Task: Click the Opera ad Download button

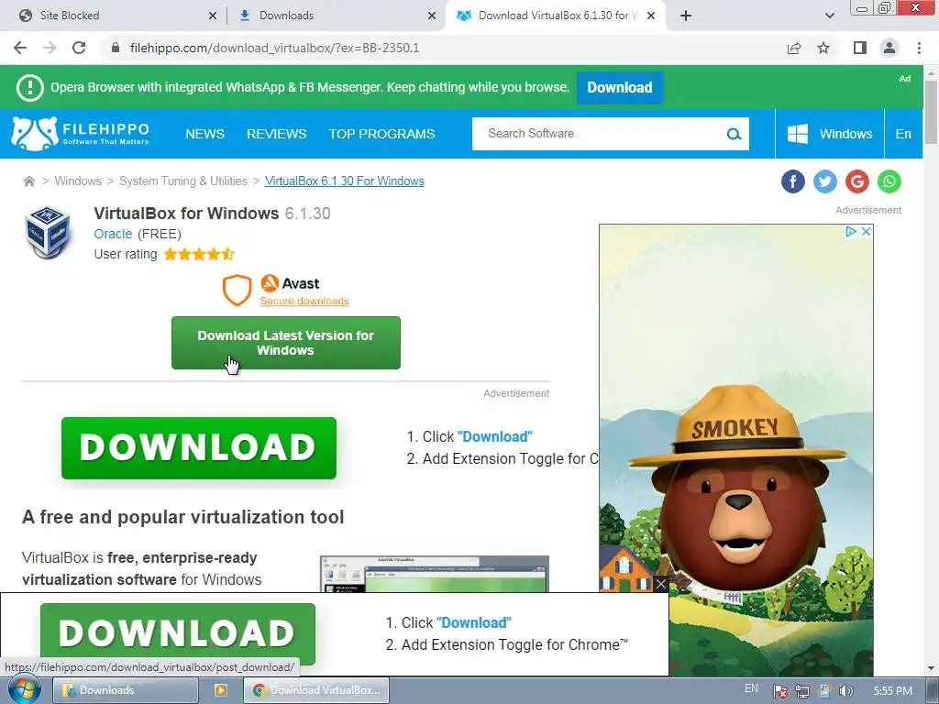Action: (x=620, y=87)
